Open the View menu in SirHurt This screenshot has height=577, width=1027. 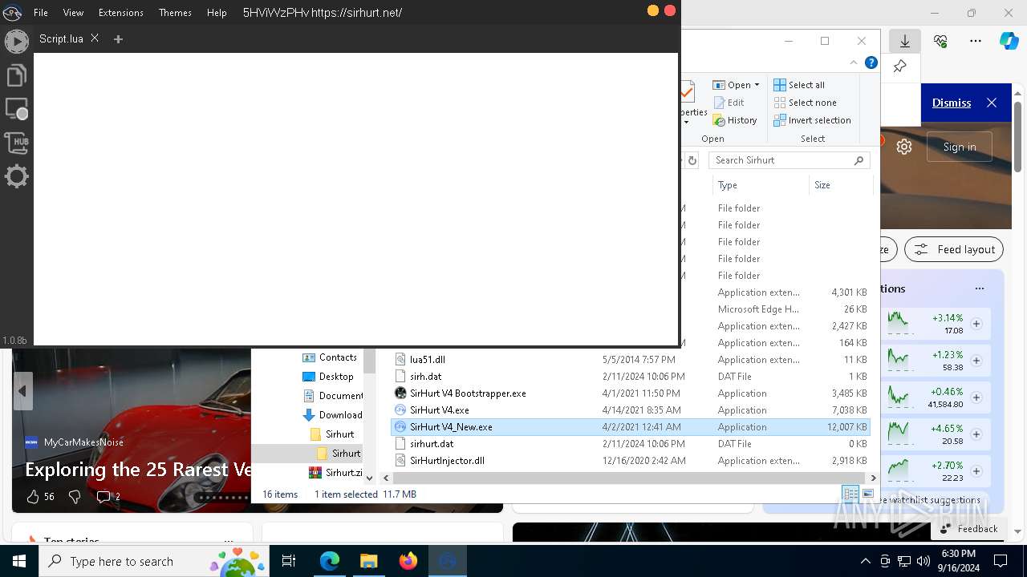[73, 13]
